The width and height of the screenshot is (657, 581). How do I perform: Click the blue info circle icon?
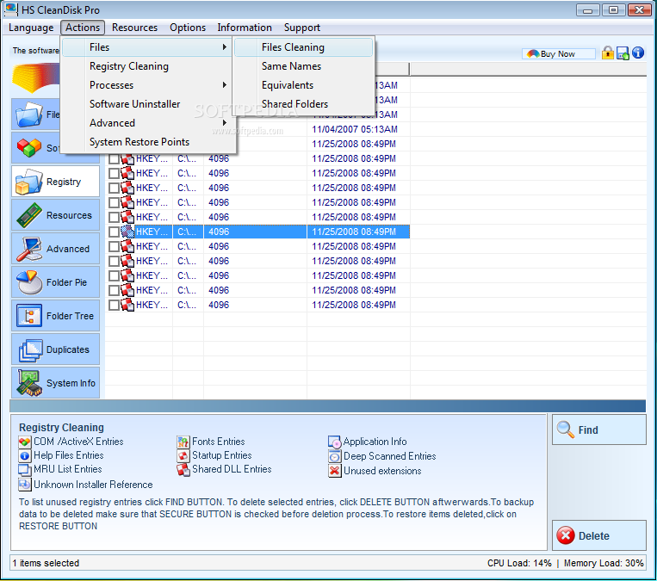638,53
